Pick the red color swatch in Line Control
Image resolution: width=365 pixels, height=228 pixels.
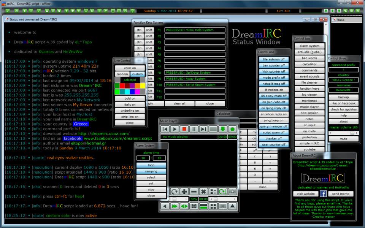(x=122, y=86)
